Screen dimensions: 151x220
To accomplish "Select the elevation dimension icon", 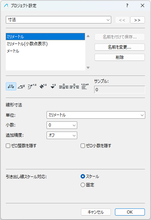I will tap(53, 86).
